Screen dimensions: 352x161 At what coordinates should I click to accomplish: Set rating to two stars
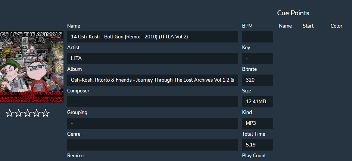pyautogui.click(x=19, y=113)
